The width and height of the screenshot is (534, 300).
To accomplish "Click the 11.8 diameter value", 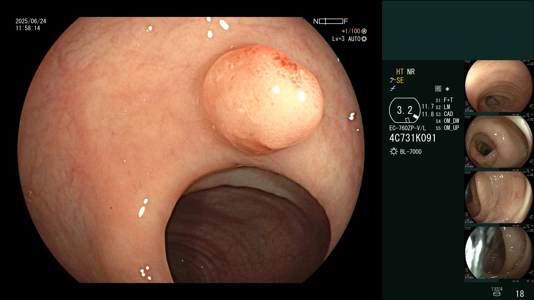I will pyautogui.click(x=428, y=114).
